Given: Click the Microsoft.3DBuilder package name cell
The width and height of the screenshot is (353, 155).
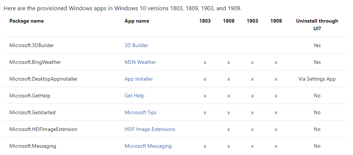Looking at the screenshot, I should pyautogui.click(x=32, y=45).
